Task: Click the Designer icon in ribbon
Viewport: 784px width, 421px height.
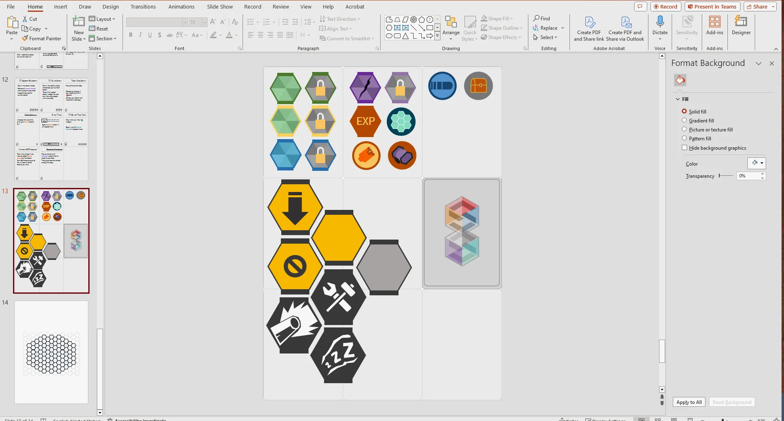Action: (x=741, y=22)
